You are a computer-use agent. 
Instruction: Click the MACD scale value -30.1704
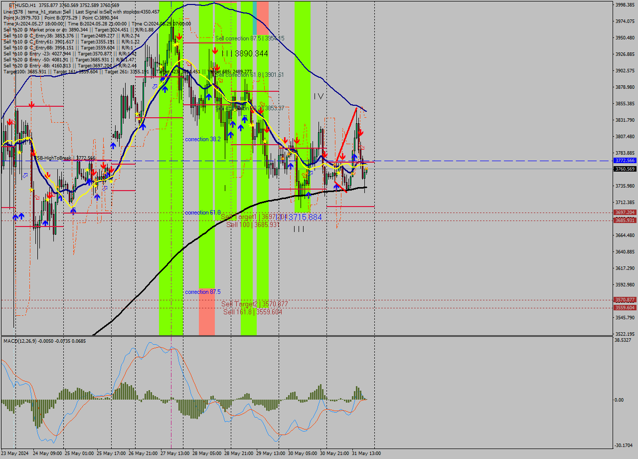(624, 446)
